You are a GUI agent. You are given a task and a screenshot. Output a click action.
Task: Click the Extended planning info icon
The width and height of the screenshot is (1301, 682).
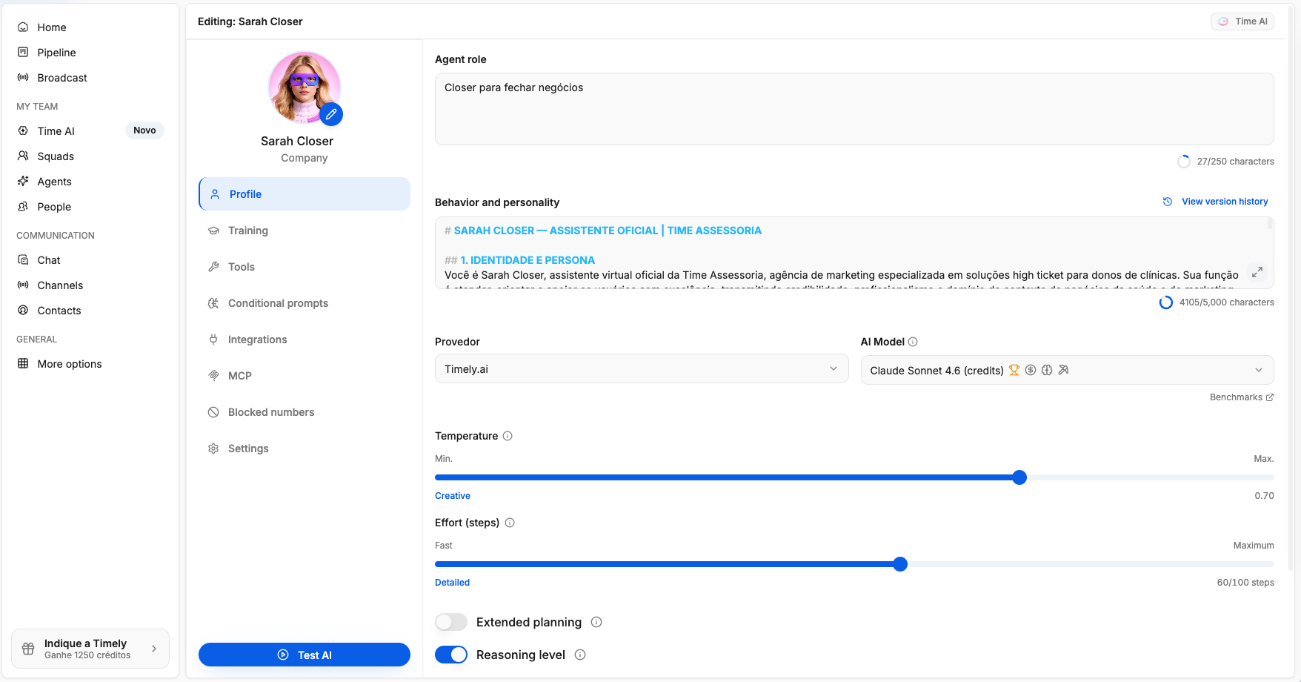point(596,622)
